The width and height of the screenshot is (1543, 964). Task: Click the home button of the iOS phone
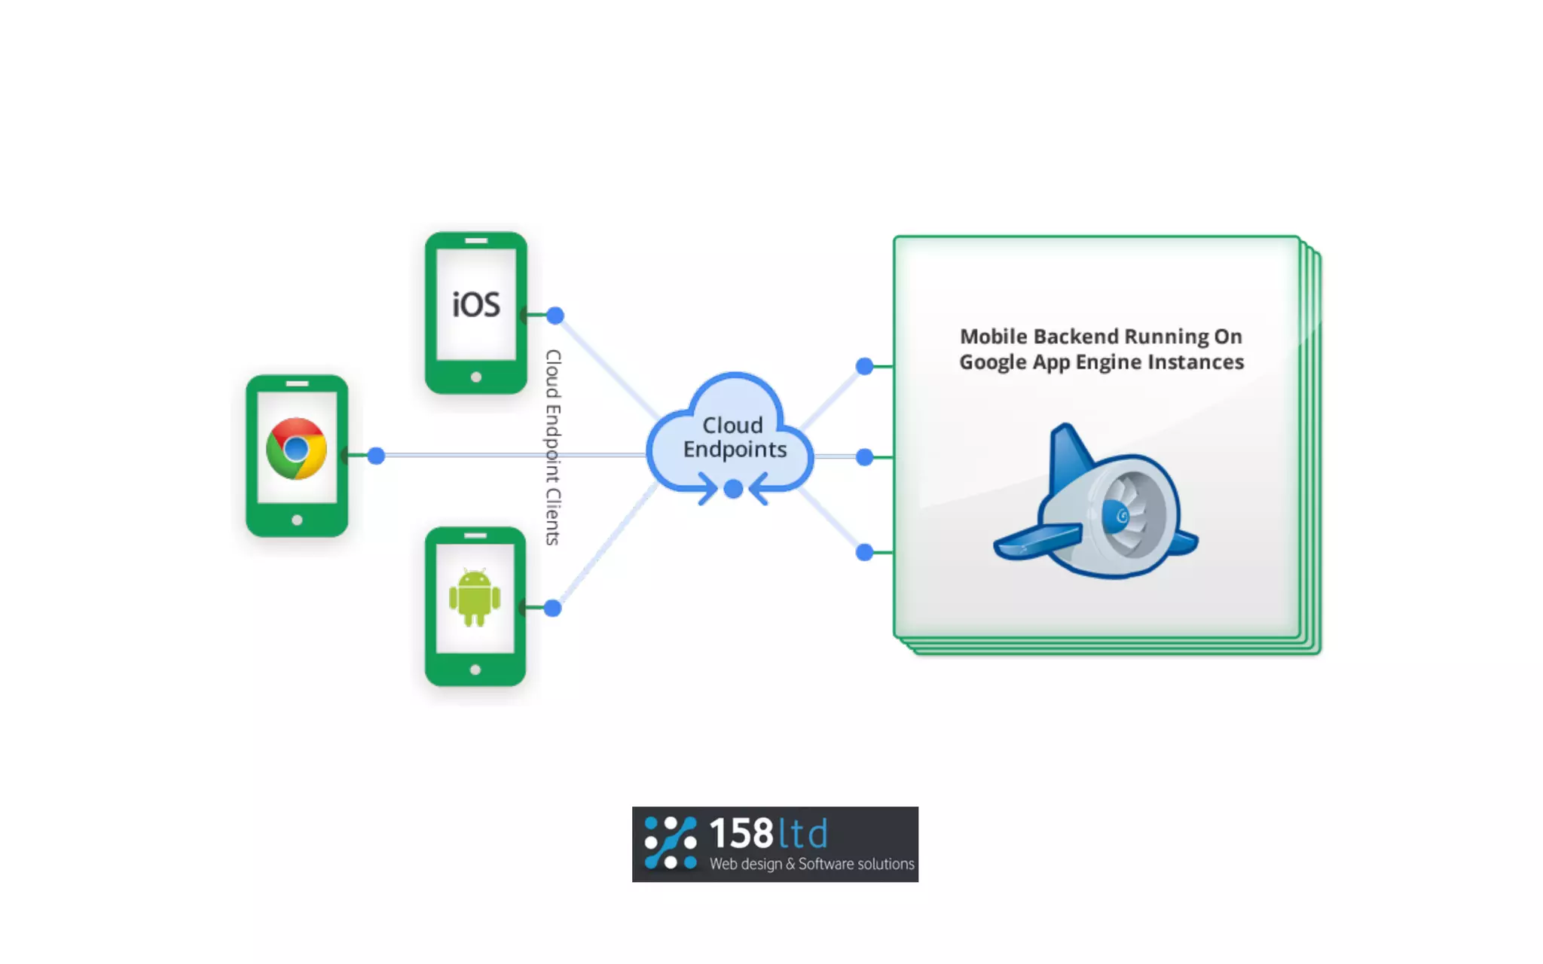coord(476,377)
